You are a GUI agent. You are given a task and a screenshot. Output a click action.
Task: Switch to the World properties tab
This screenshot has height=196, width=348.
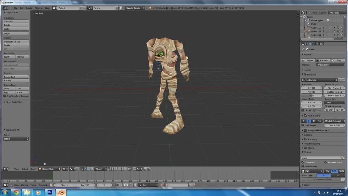318,44
